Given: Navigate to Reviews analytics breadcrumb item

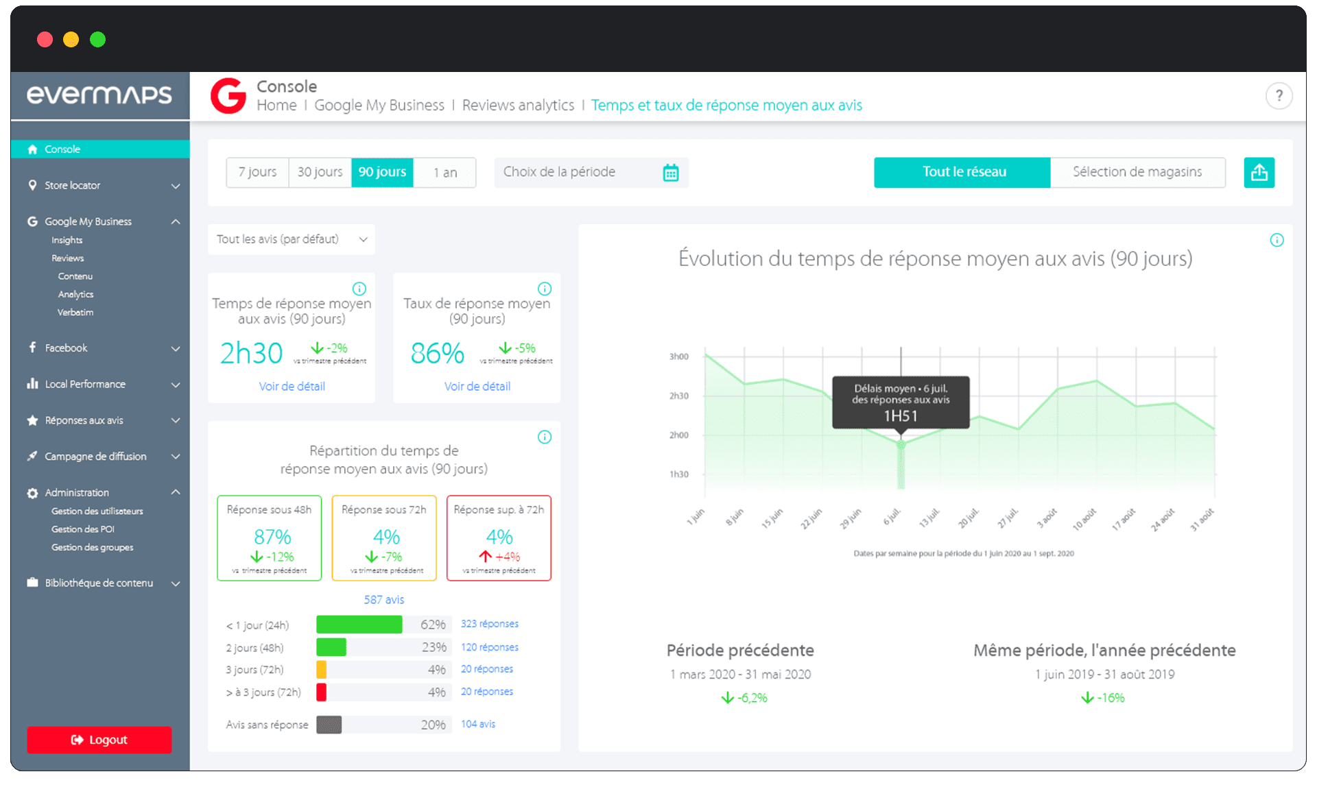Looking at the screenshot, I should point(518,105).
